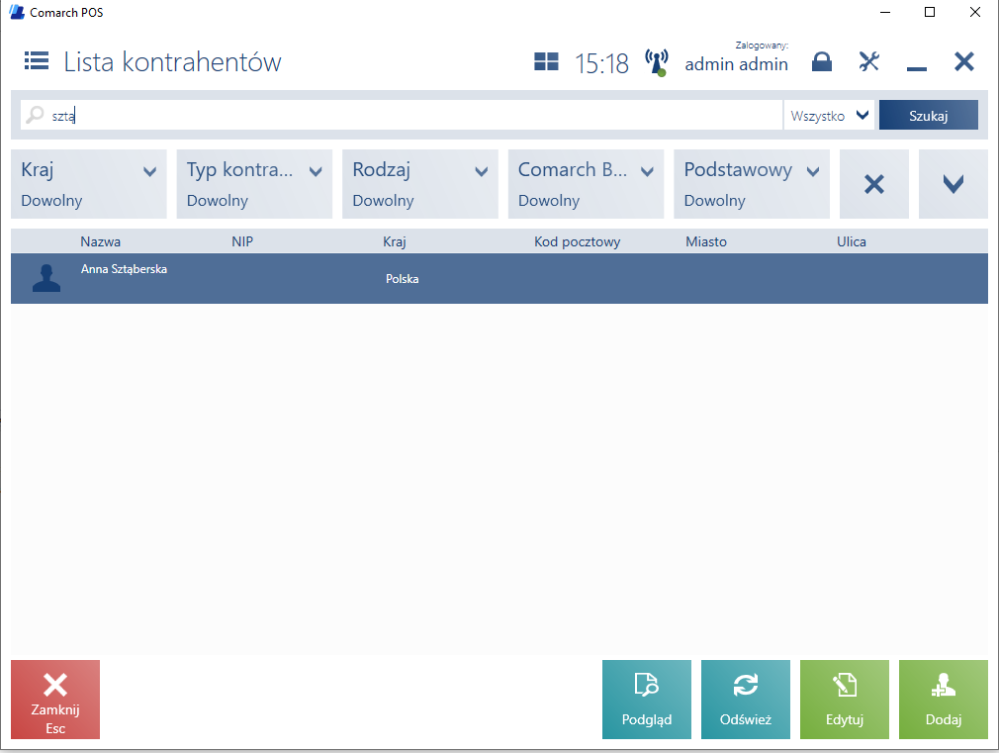Click inside the search text field
The image size is (999, 753).
(402, 116)
